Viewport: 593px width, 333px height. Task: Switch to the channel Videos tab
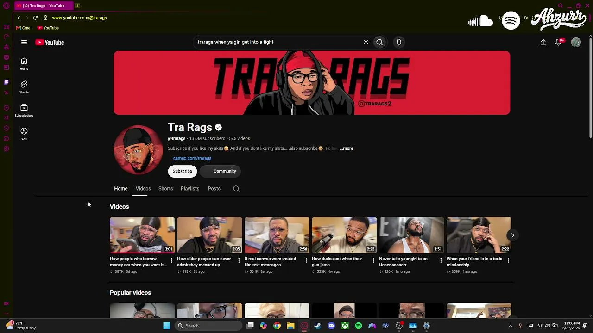click(143, 189)
